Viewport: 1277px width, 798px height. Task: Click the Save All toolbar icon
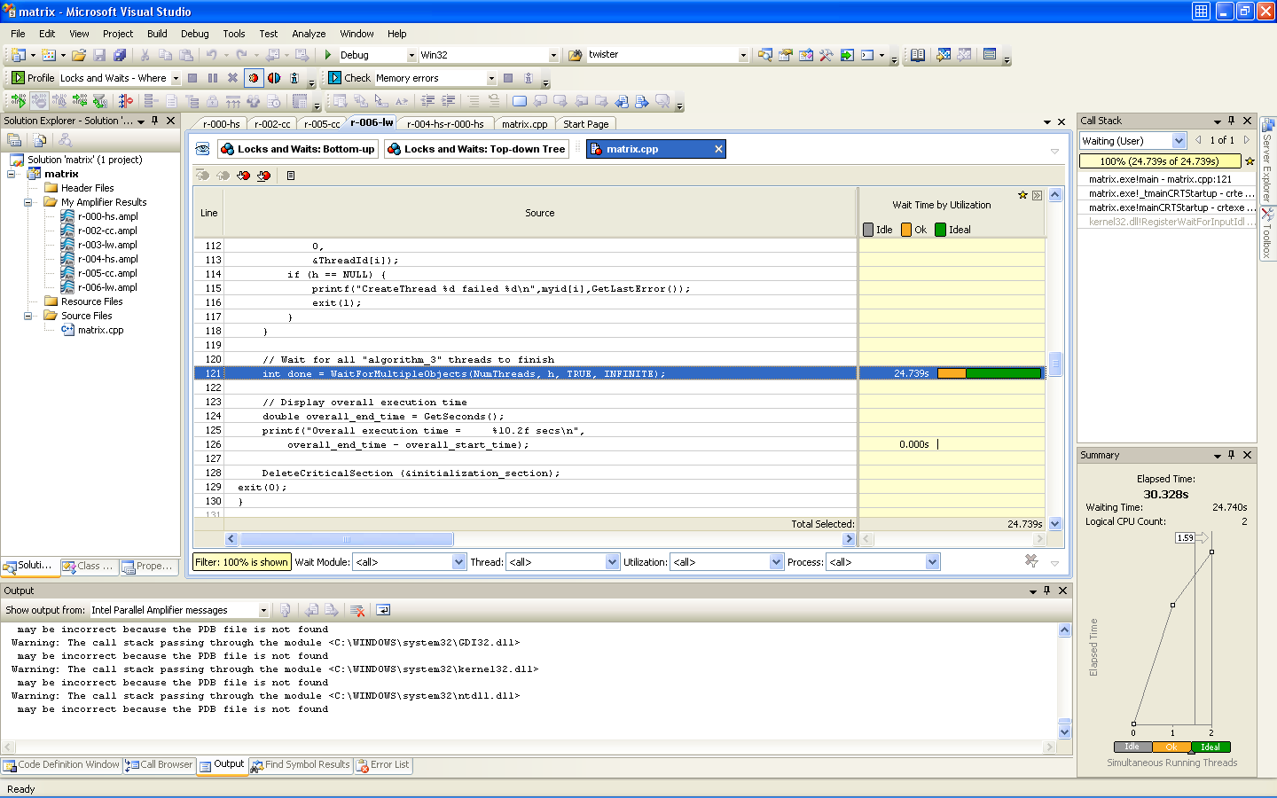[x=120, y=55]
